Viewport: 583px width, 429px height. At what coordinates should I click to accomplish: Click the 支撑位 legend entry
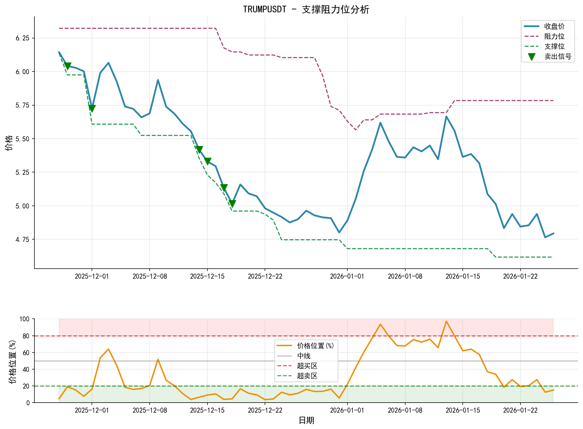tap(554, 46)
